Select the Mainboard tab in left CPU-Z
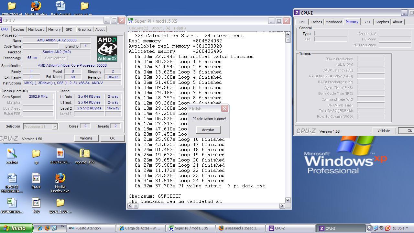This screenshot has width=414, height=233. [36, 29]
